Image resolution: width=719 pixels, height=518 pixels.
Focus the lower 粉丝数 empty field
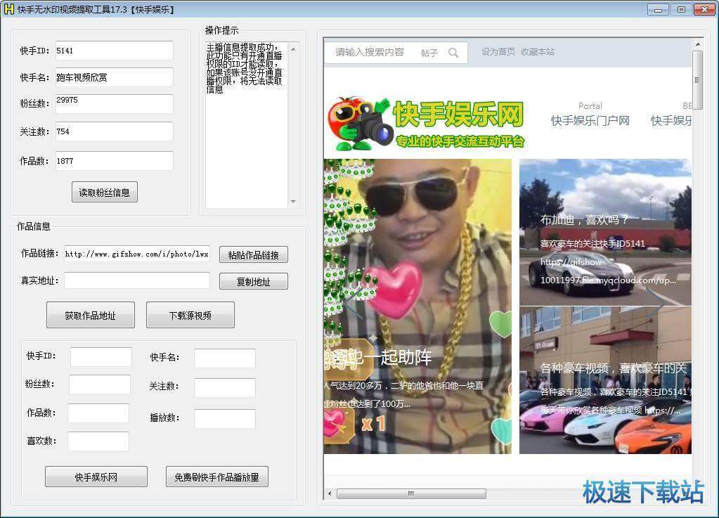click(100, 384)
